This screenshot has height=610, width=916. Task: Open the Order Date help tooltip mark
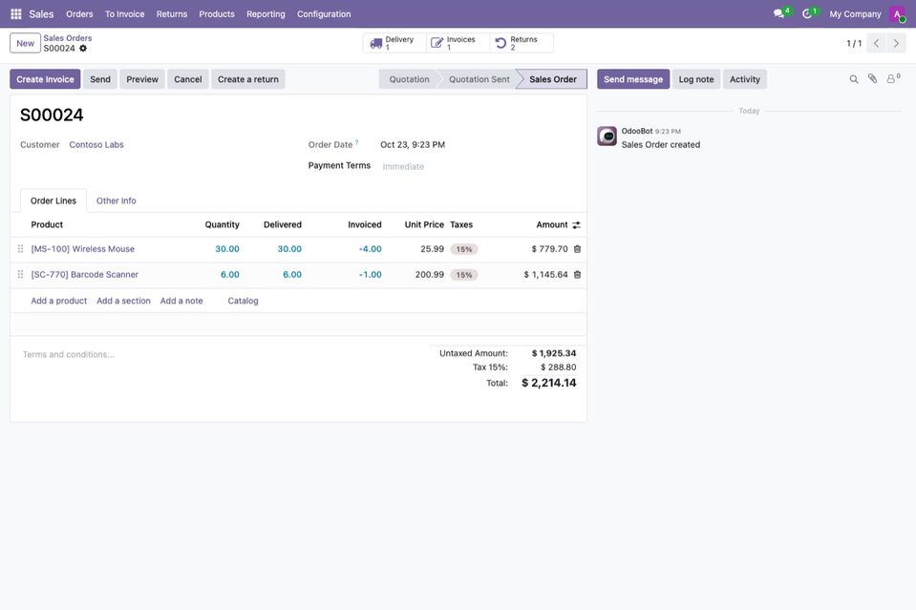tap(357, 142)
